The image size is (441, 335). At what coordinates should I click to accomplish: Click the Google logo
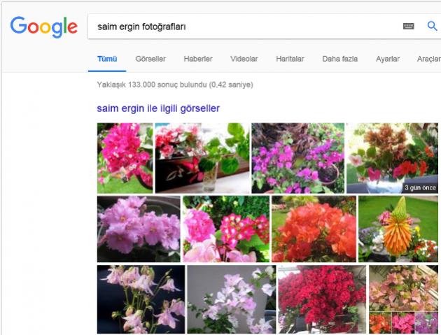point(44,27)
